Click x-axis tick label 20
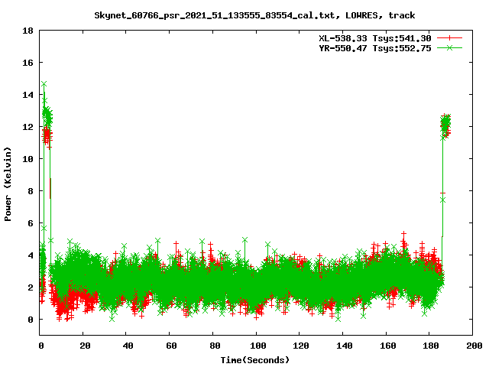The height and width of the screenshot is (367, 489). pos(85,346)
